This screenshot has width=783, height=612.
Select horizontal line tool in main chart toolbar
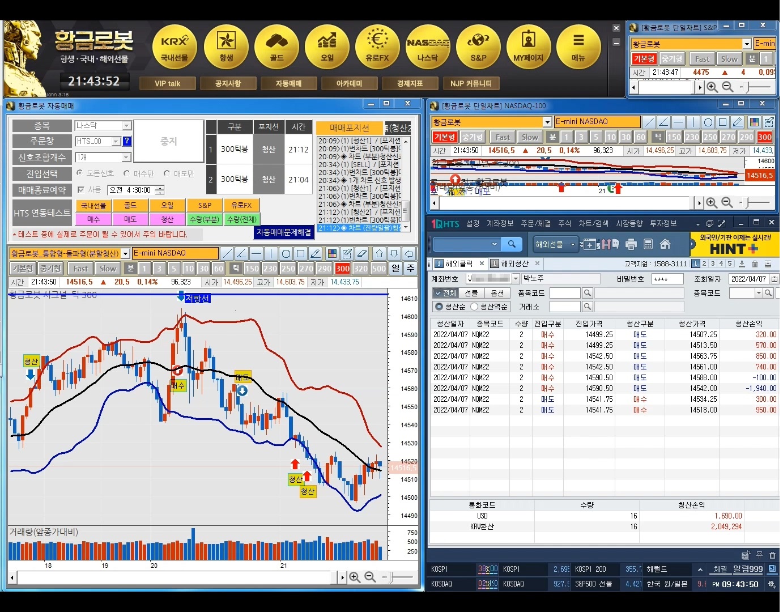point(257,253)
